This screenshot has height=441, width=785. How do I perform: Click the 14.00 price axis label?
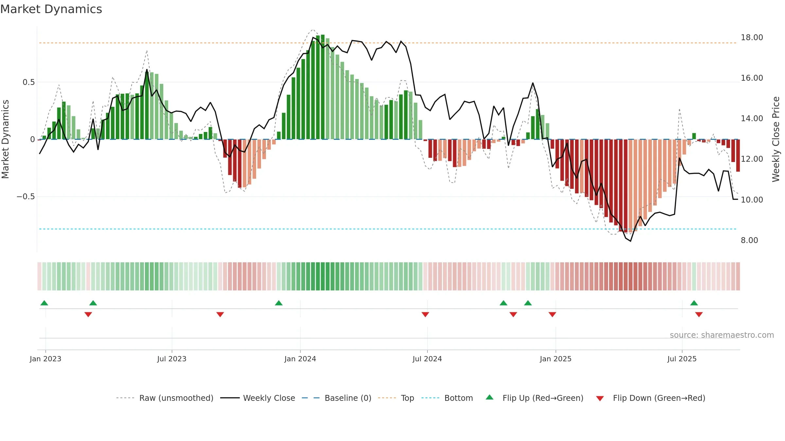pyautogui.click(x=752, y=119)
